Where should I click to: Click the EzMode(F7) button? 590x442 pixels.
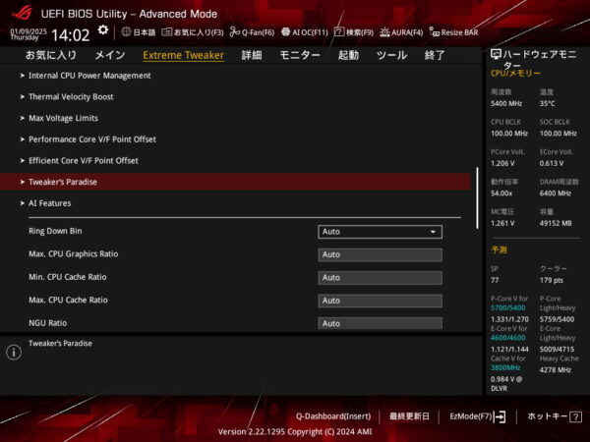[477, 416]
